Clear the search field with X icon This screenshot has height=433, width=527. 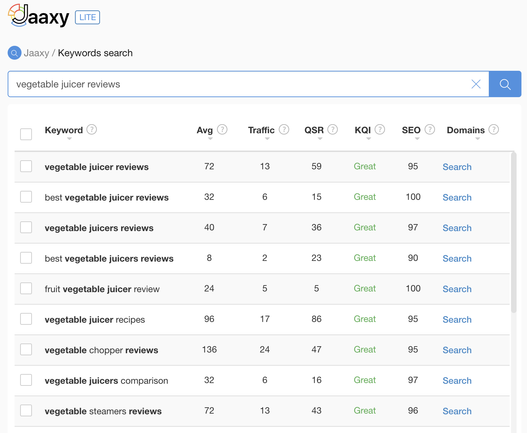pyautogui.click(x=476, y=84)
